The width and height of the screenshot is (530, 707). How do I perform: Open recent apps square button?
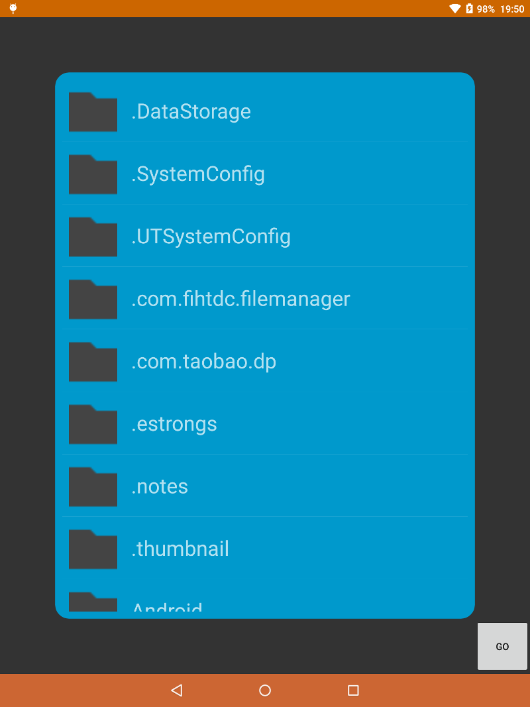pyautogui.click(x=353, y=690)
